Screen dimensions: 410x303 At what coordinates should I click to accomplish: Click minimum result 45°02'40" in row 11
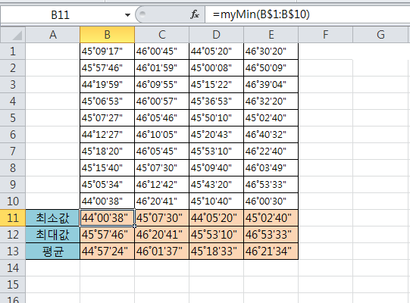pos(271,217)
